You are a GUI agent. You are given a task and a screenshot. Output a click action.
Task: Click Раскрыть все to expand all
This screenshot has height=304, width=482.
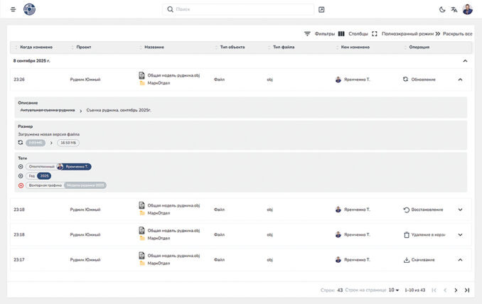[x=454, y=34]
